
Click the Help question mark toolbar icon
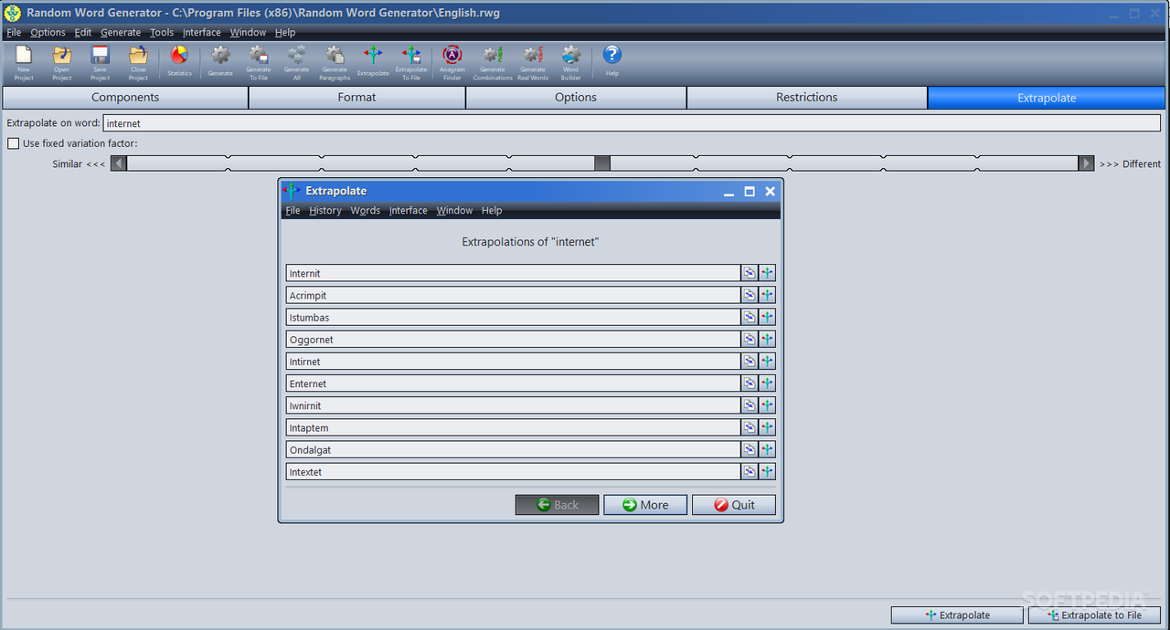tap(612, 62)
